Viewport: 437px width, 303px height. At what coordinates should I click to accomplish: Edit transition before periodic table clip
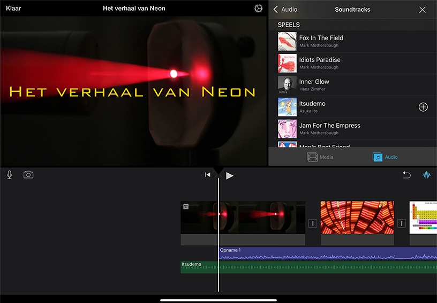click(401, 223)
